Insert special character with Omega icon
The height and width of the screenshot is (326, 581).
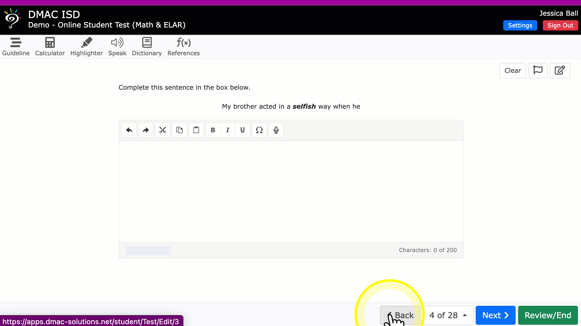pyautogui.click(x=259, y=130)
